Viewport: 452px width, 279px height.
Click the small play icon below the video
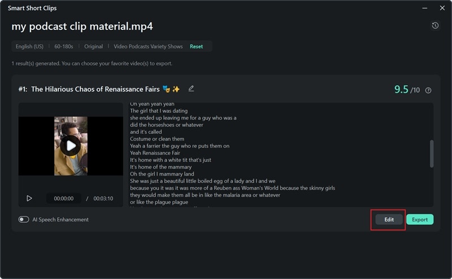pyautogui.click(x=29, y=198)
